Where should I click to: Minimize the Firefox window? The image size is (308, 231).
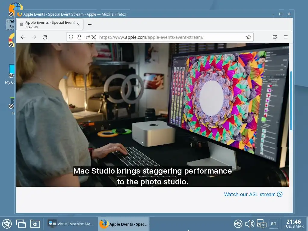tap(273, 14)
